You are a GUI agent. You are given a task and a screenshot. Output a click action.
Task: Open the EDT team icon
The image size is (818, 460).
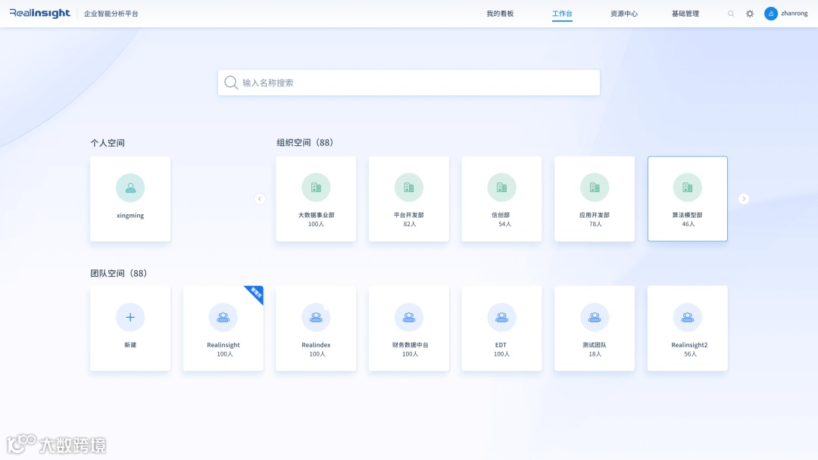pyautogui.click(x=502, y=317)
